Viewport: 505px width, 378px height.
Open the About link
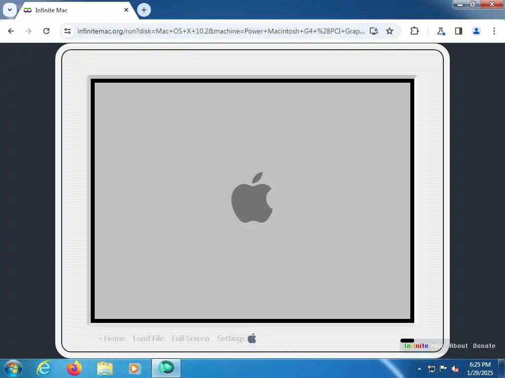pos(459,346)
